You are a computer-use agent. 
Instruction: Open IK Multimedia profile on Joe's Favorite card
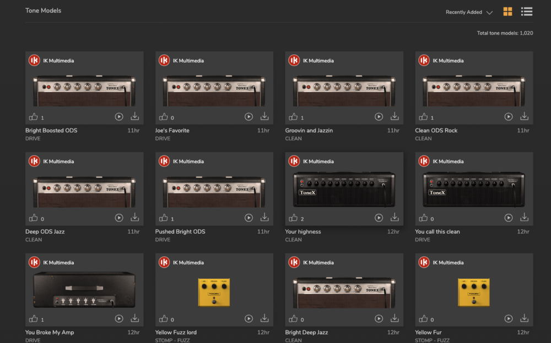188,60
